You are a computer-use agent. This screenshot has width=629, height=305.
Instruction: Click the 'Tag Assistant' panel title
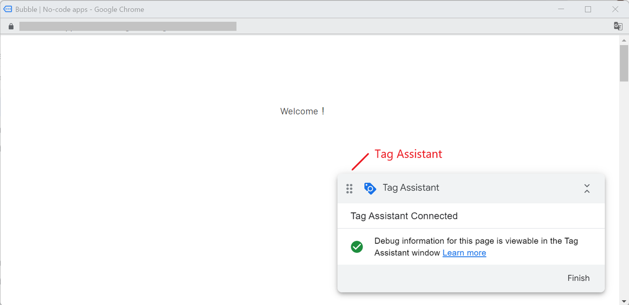click(x=411, y=188)
